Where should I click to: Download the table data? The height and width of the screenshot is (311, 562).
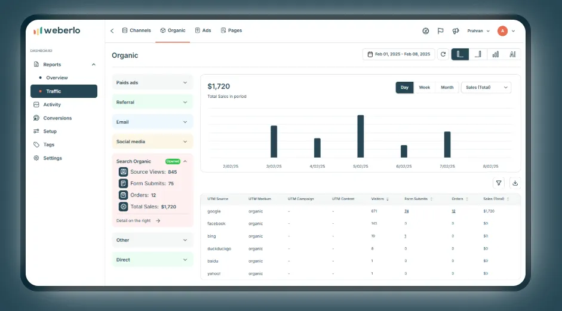[515, 183]
